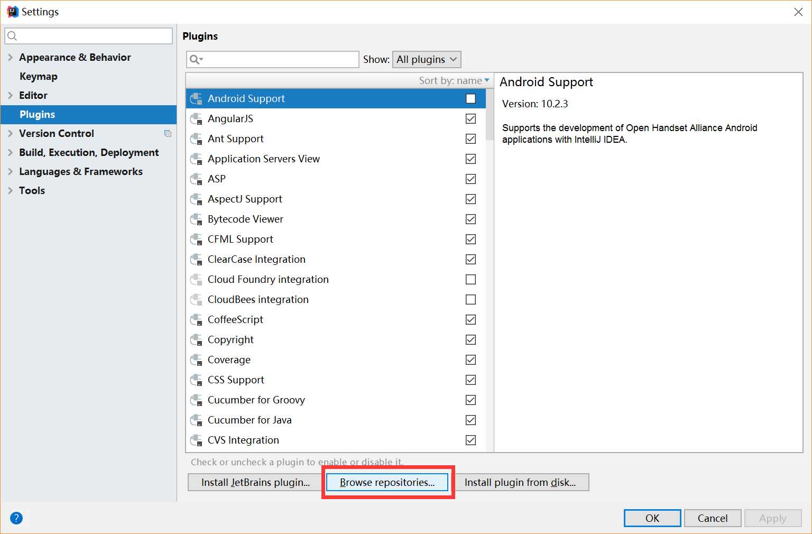Select the ClearCase Integration plugin row
This screenshot has height=534, width=812.
click(336, 260)
